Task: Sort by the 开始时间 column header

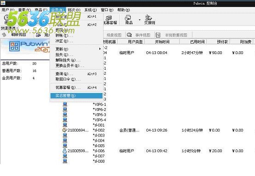Action: coord(162,42)
